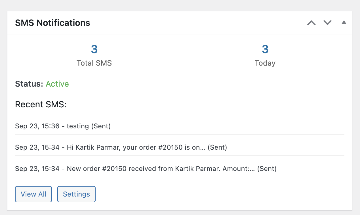Click the number above Total SMS
This screenshot has width=360, height=215.
point(94,49)
